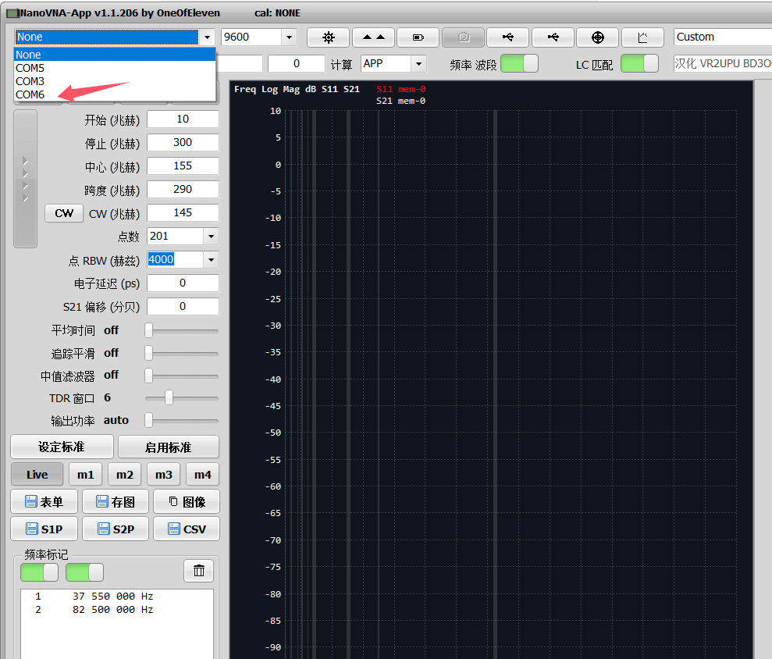Click the crosshair target toolbar button

[x=598, y=37]
